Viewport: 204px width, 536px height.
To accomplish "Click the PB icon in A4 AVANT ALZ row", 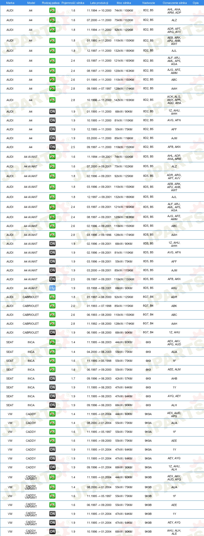I will (52, 166).
